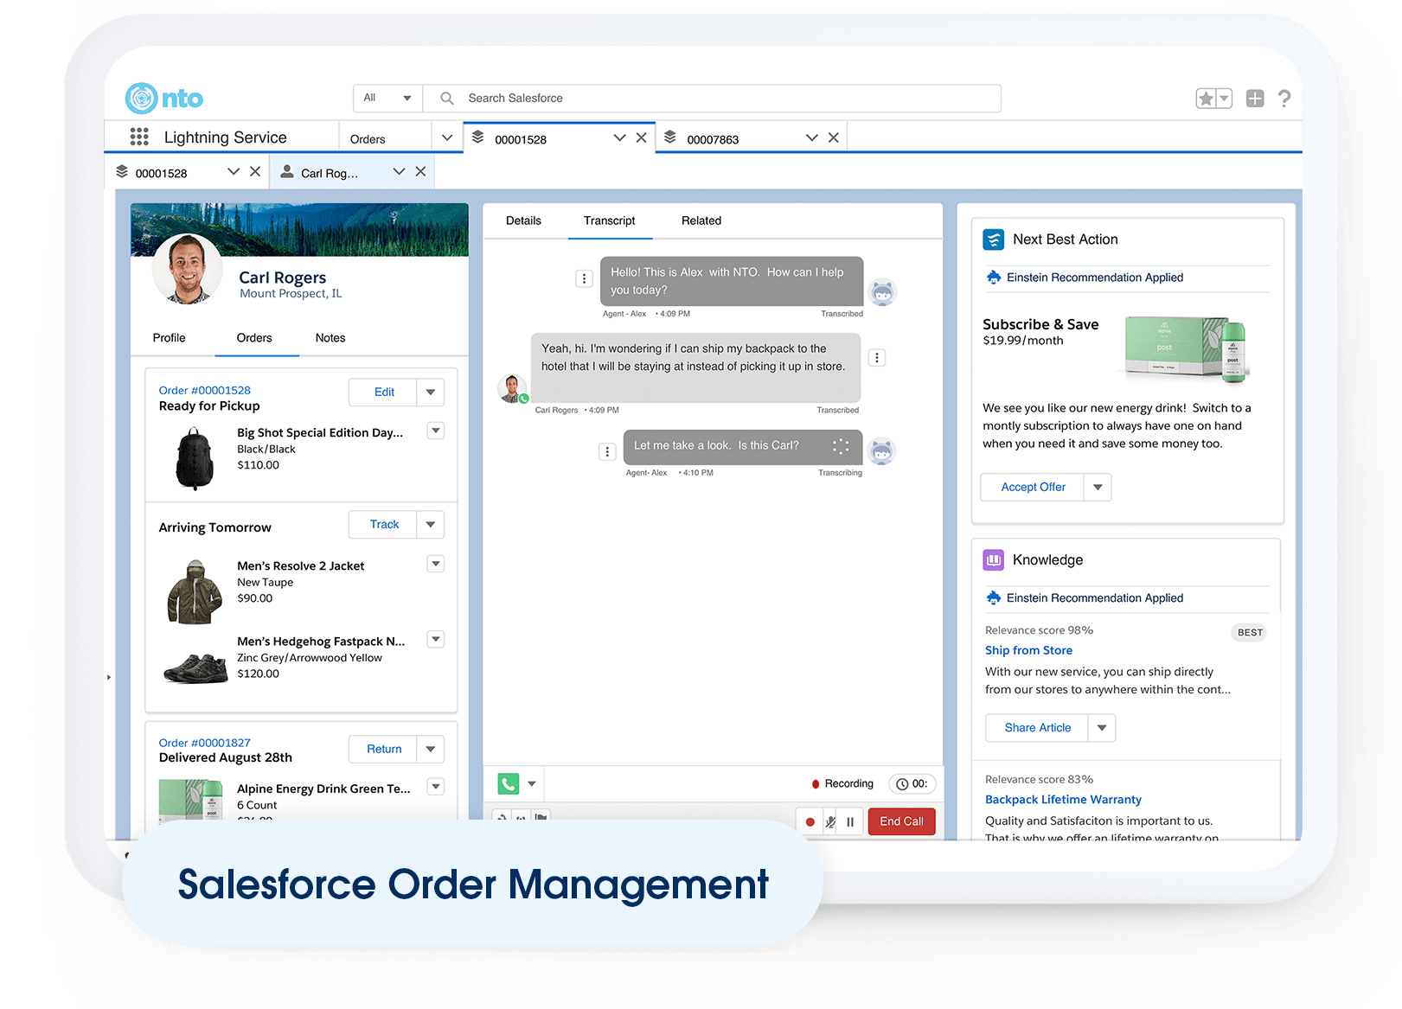Switch to the Transcript tab
This screenshot has width=1402, height=1009.
(x=609, y=220)
